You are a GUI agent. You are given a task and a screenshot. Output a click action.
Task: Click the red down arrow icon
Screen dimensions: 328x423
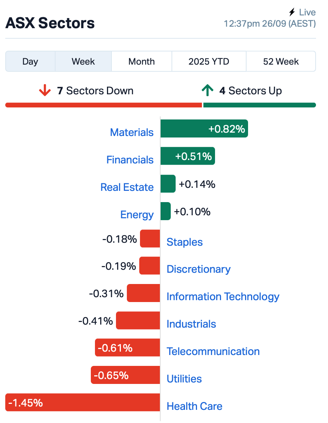click(45, 91)
